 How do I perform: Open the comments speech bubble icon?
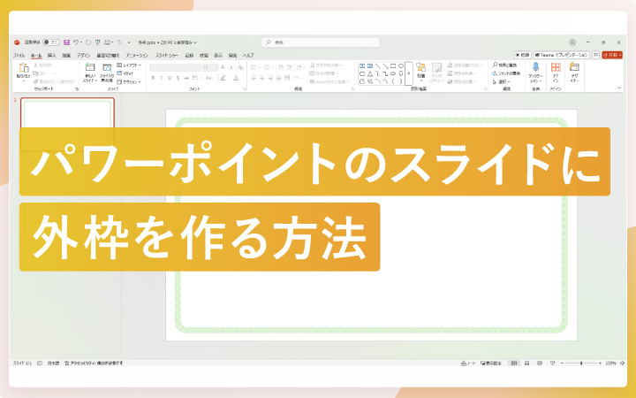coord(596,55)
